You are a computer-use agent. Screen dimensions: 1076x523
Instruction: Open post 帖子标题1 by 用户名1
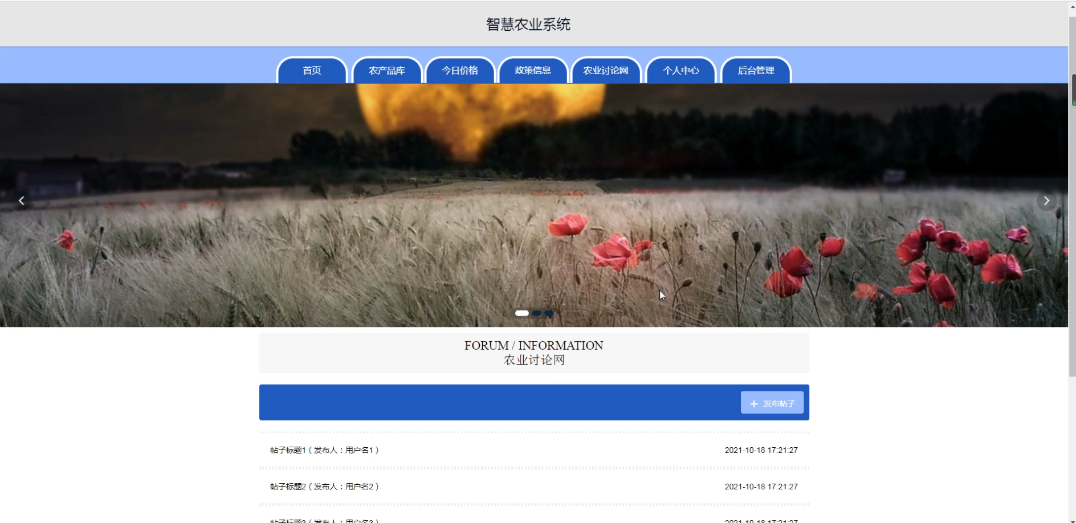coord(324,450)
